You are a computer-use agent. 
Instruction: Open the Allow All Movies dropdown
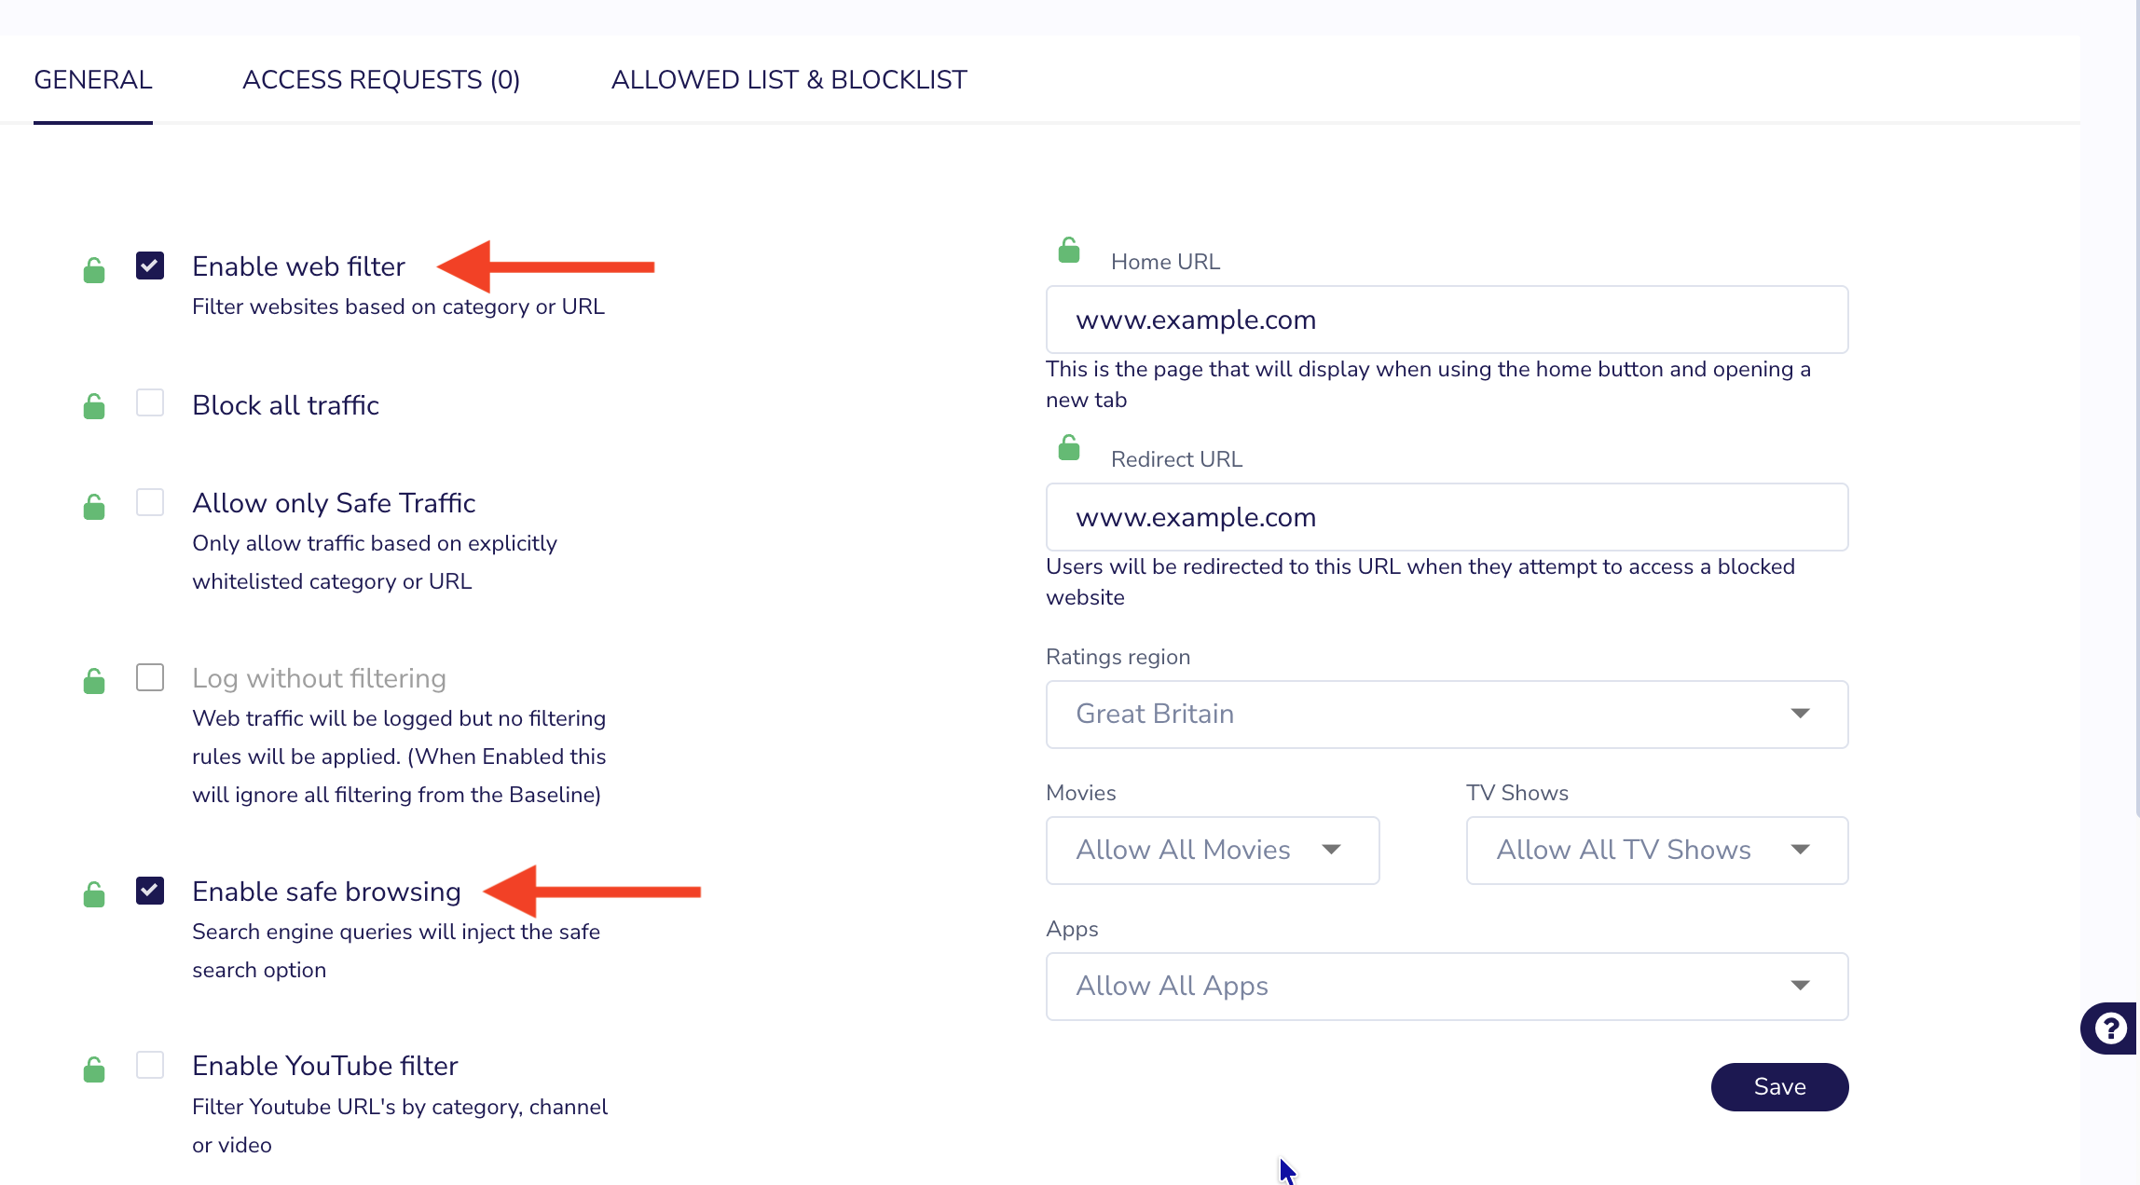pyautogui.click(x=1213, y=851)
